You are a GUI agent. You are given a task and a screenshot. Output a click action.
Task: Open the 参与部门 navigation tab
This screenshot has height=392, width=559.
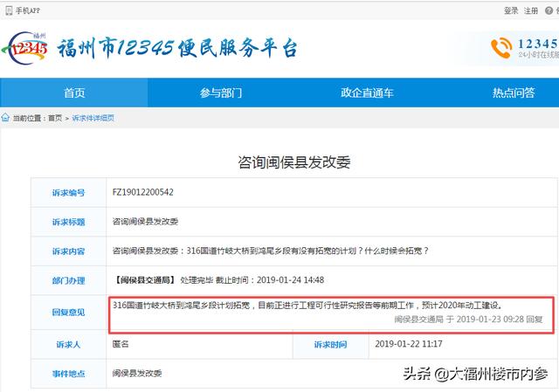[x=220, y=93]
